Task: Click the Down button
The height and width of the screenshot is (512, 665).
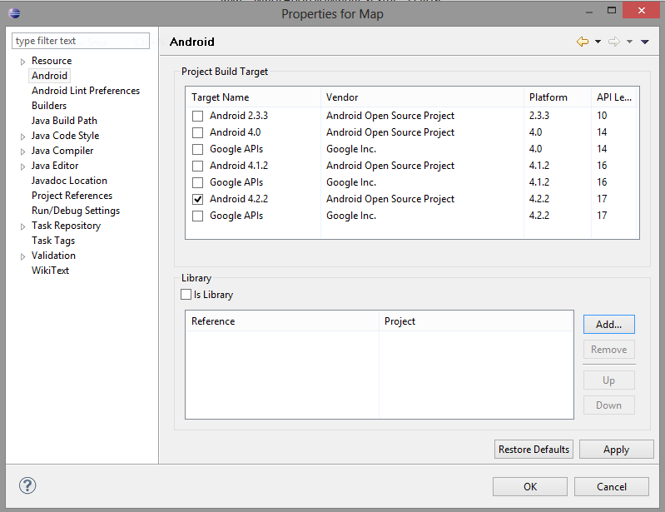Action: 608,405
